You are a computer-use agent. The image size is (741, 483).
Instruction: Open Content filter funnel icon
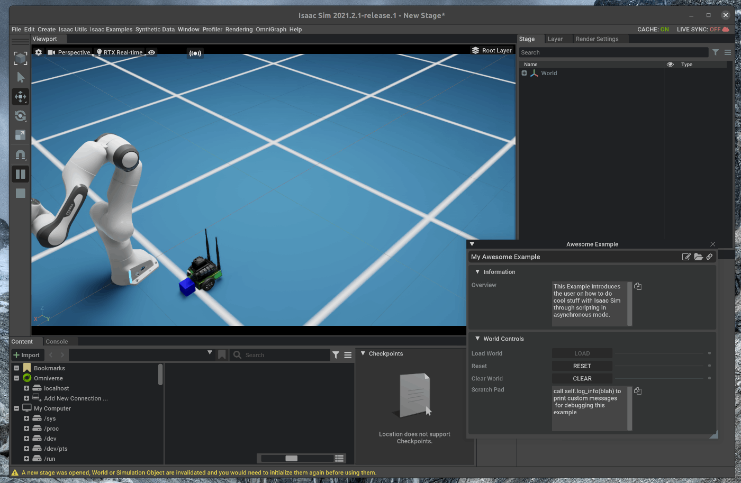[x=336, y=355]
